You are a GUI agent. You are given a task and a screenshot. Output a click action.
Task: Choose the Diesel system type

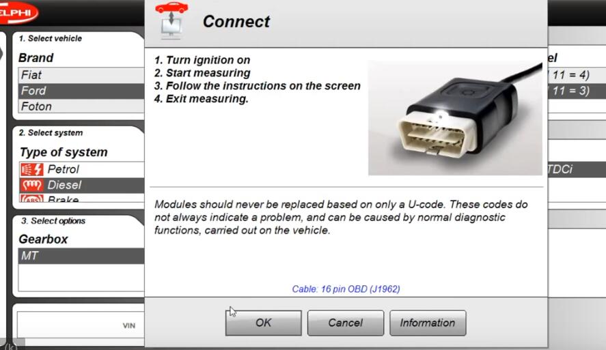(x=81, y=185)
